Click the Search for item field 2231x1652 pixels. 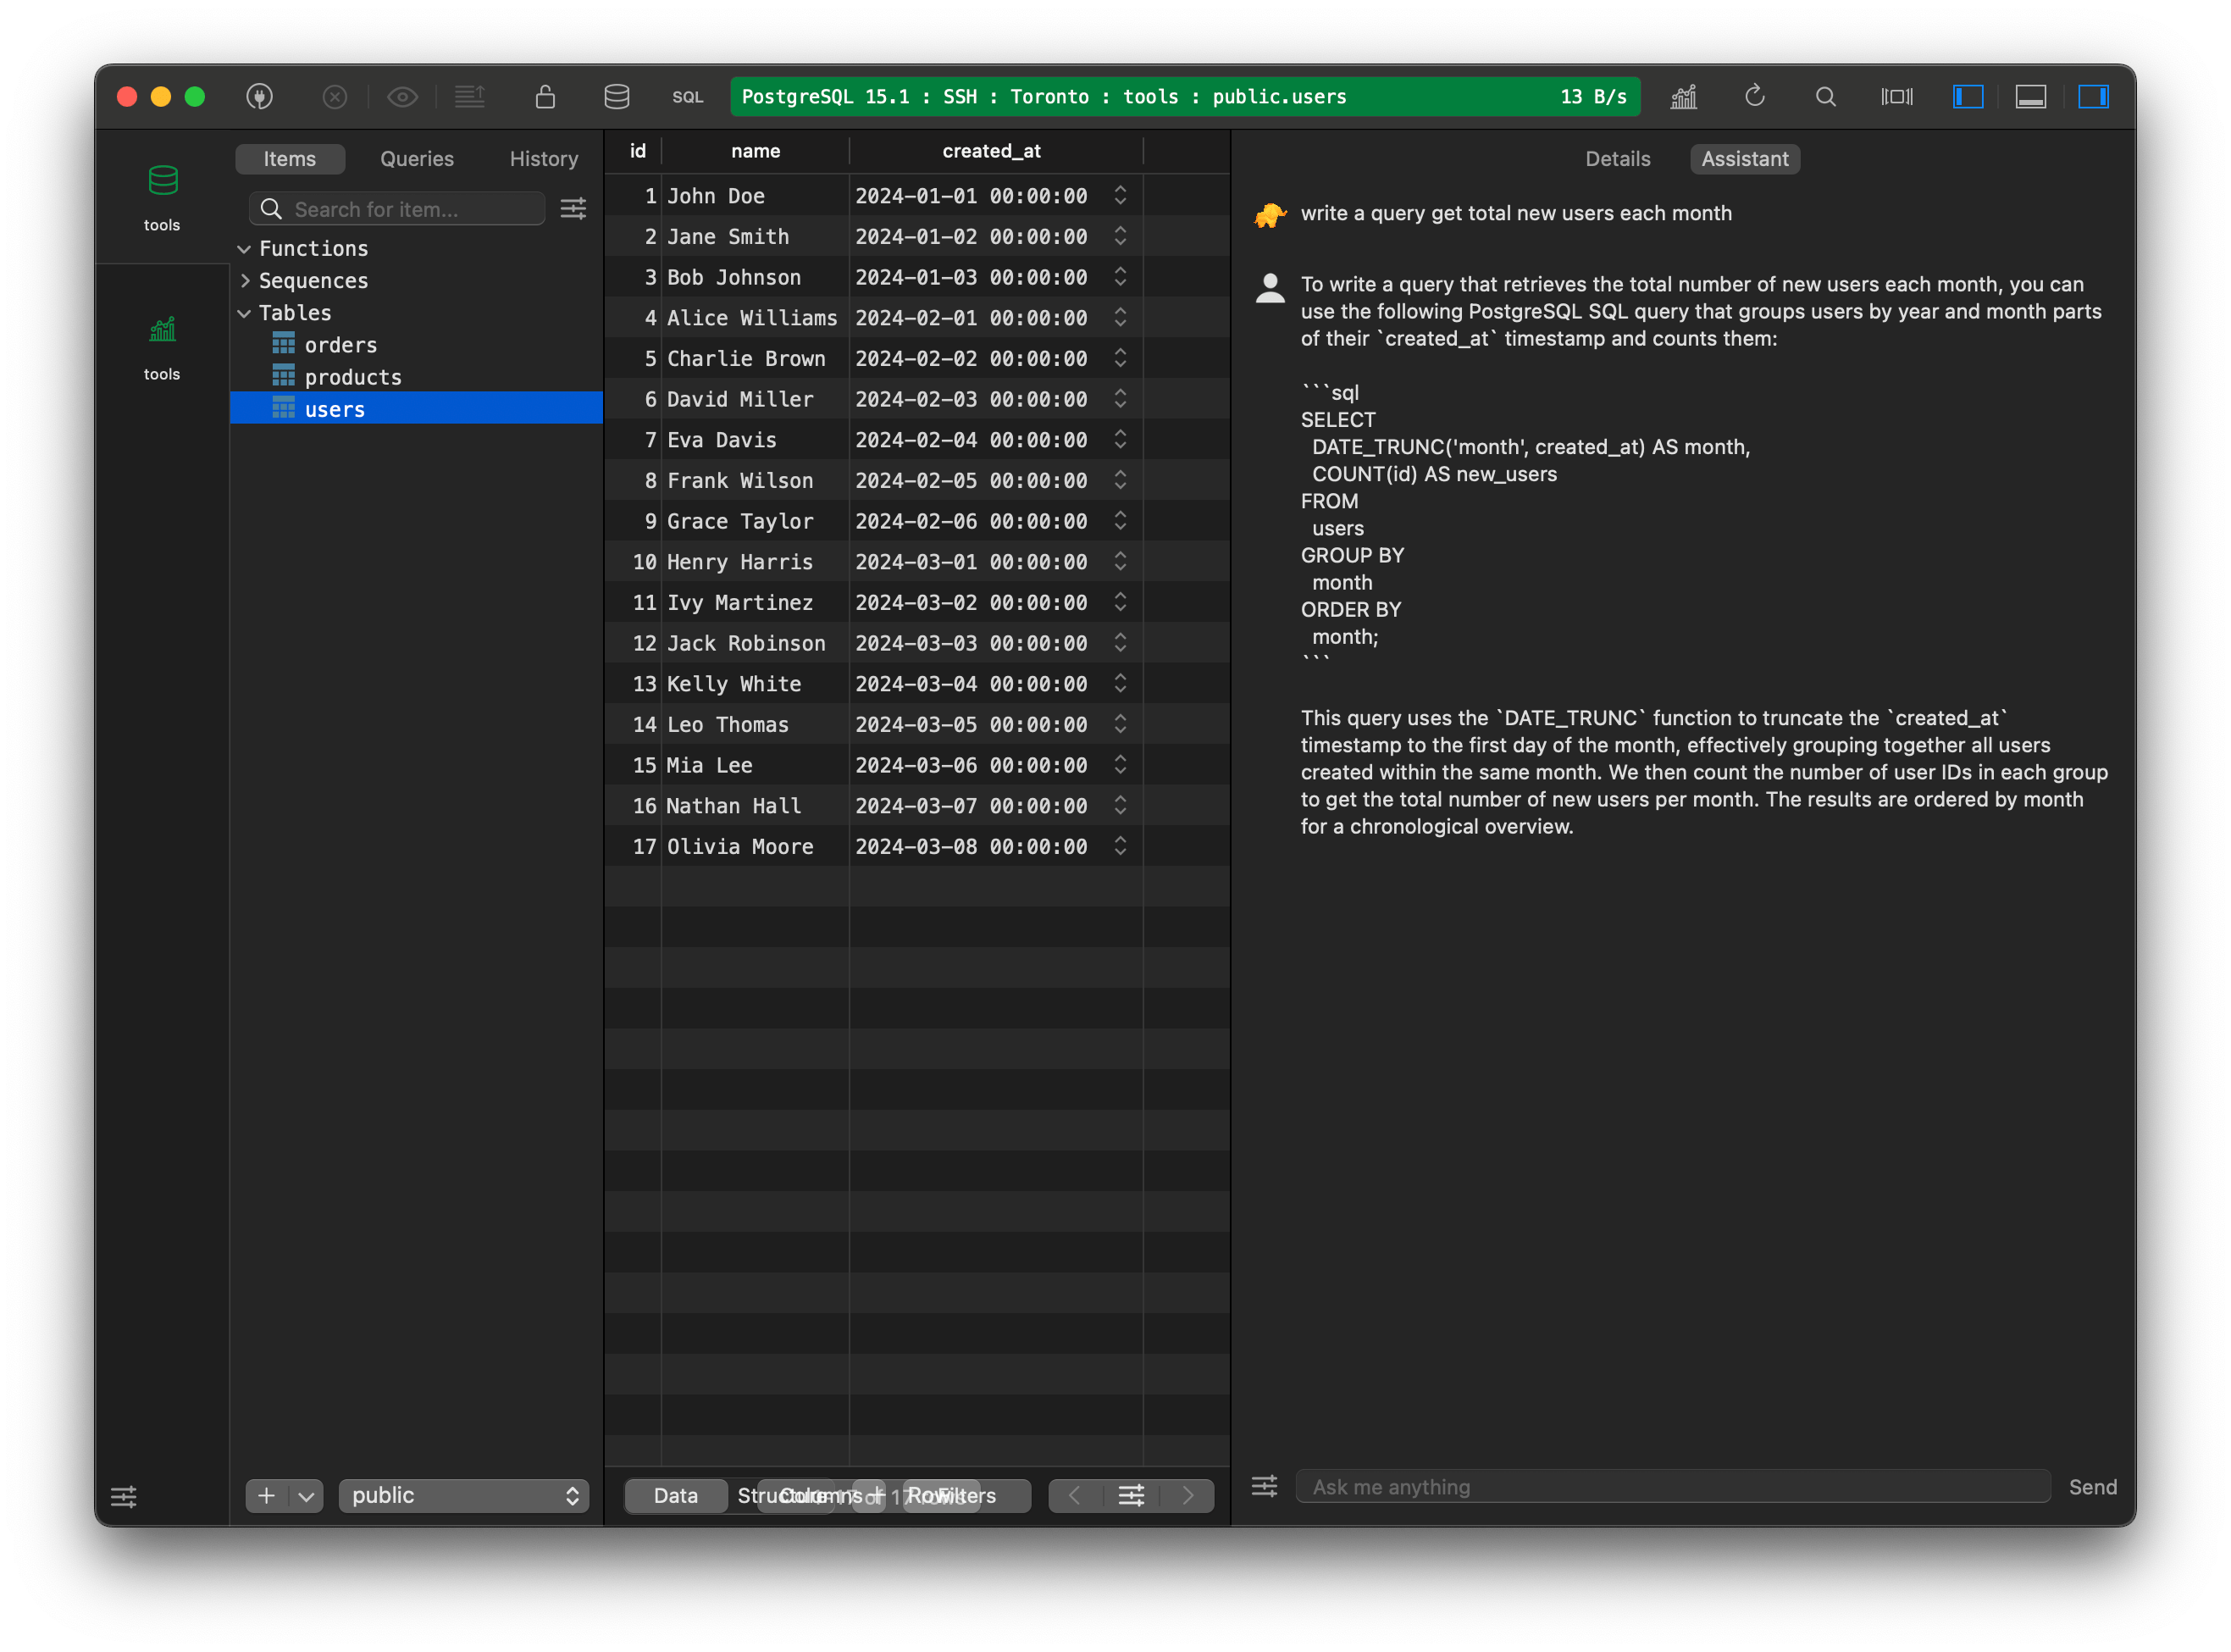coord(397,209)
